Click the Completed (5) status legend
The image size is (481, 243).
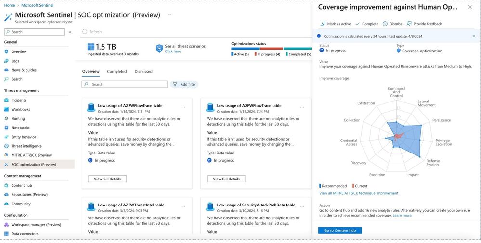[299, 54]
